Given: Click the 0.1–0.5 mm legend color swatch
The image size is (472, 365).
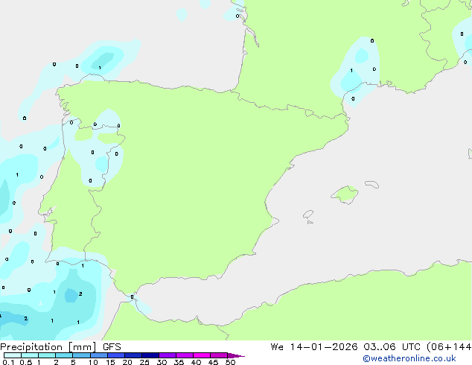Looking at the screenshot, I should click(x=13, y=355).
